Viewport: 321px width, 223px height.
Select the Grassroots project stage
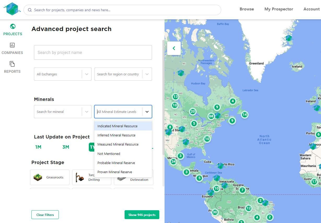click(x=50, y=177)
